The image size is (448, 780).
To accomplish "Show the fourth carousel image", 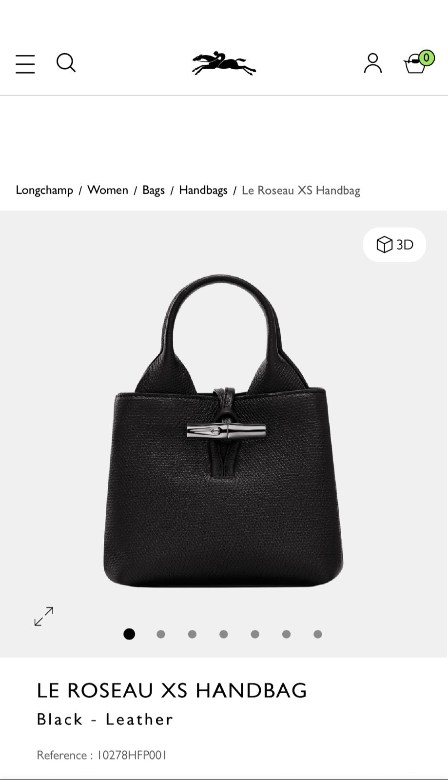I will (x=223, y=634).
